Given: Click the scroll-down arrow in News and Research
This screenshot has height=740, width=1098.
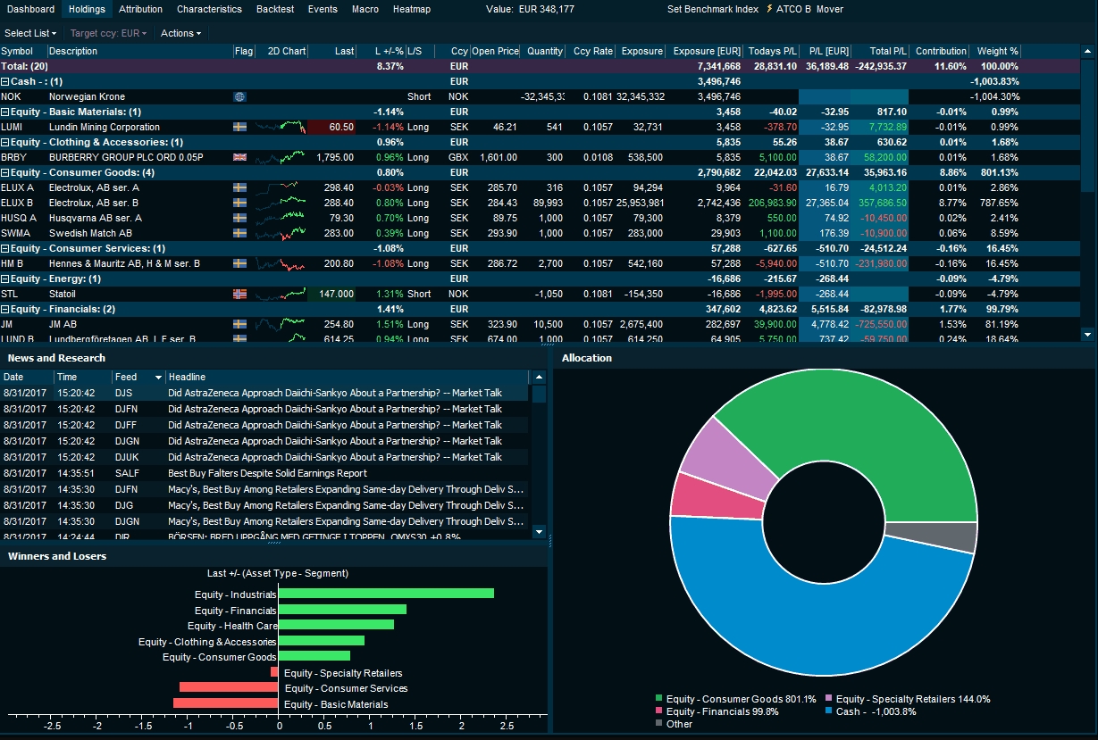Looking at the screenshot, I should point(539,532).
